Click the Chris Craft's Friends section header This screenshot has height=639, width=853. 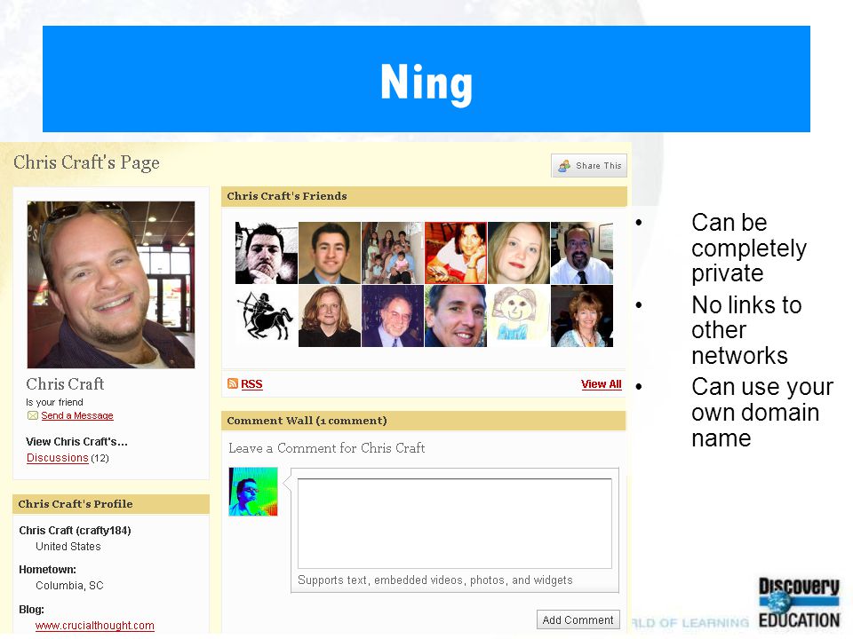click(424, 196)
